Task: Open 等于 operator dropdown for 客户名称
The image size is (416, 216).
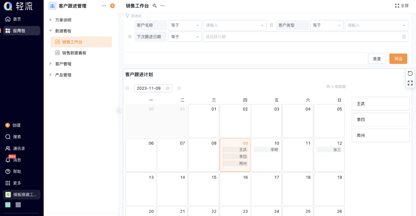Action: (x=185, y=25)
